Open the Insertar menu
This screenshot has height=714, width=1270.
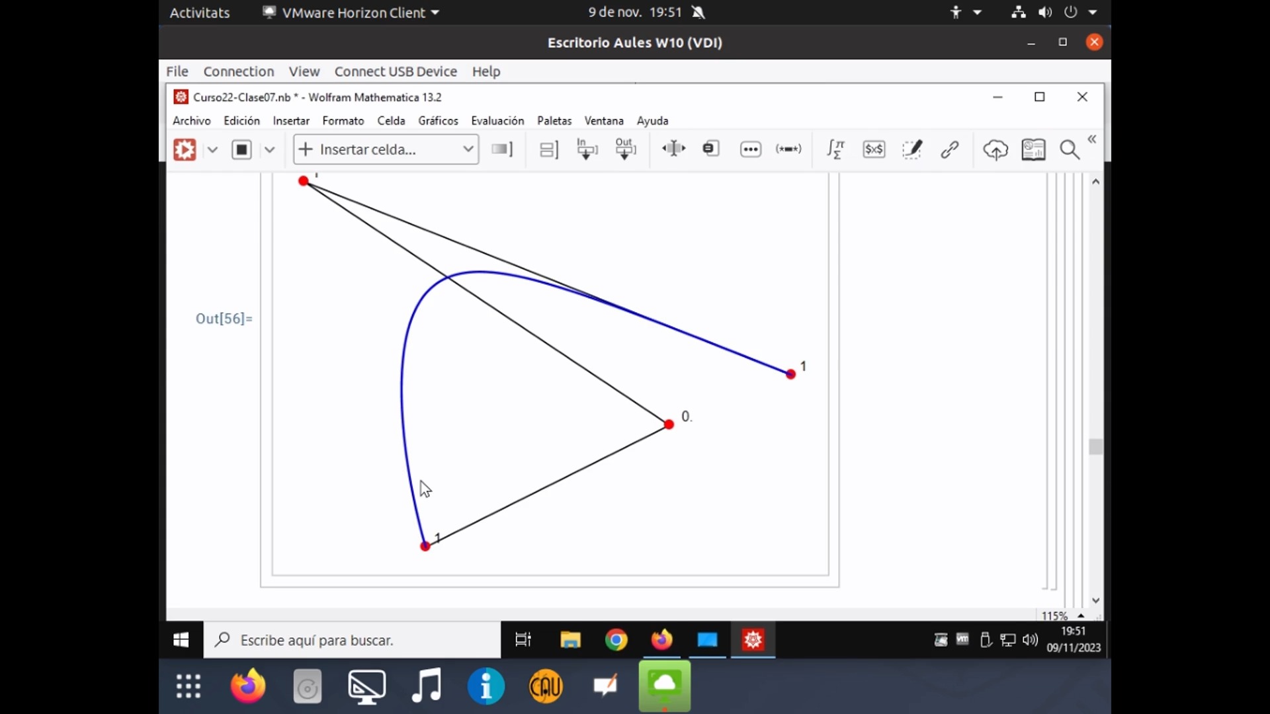[291, 120]
